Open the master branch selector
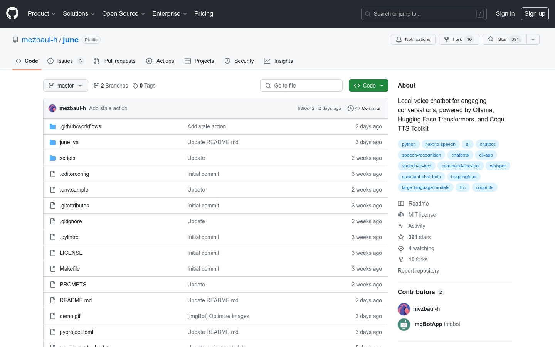Image resolution: width=555 pixels, height=347 pixels. pyautogui.click(x=66, y=86)
